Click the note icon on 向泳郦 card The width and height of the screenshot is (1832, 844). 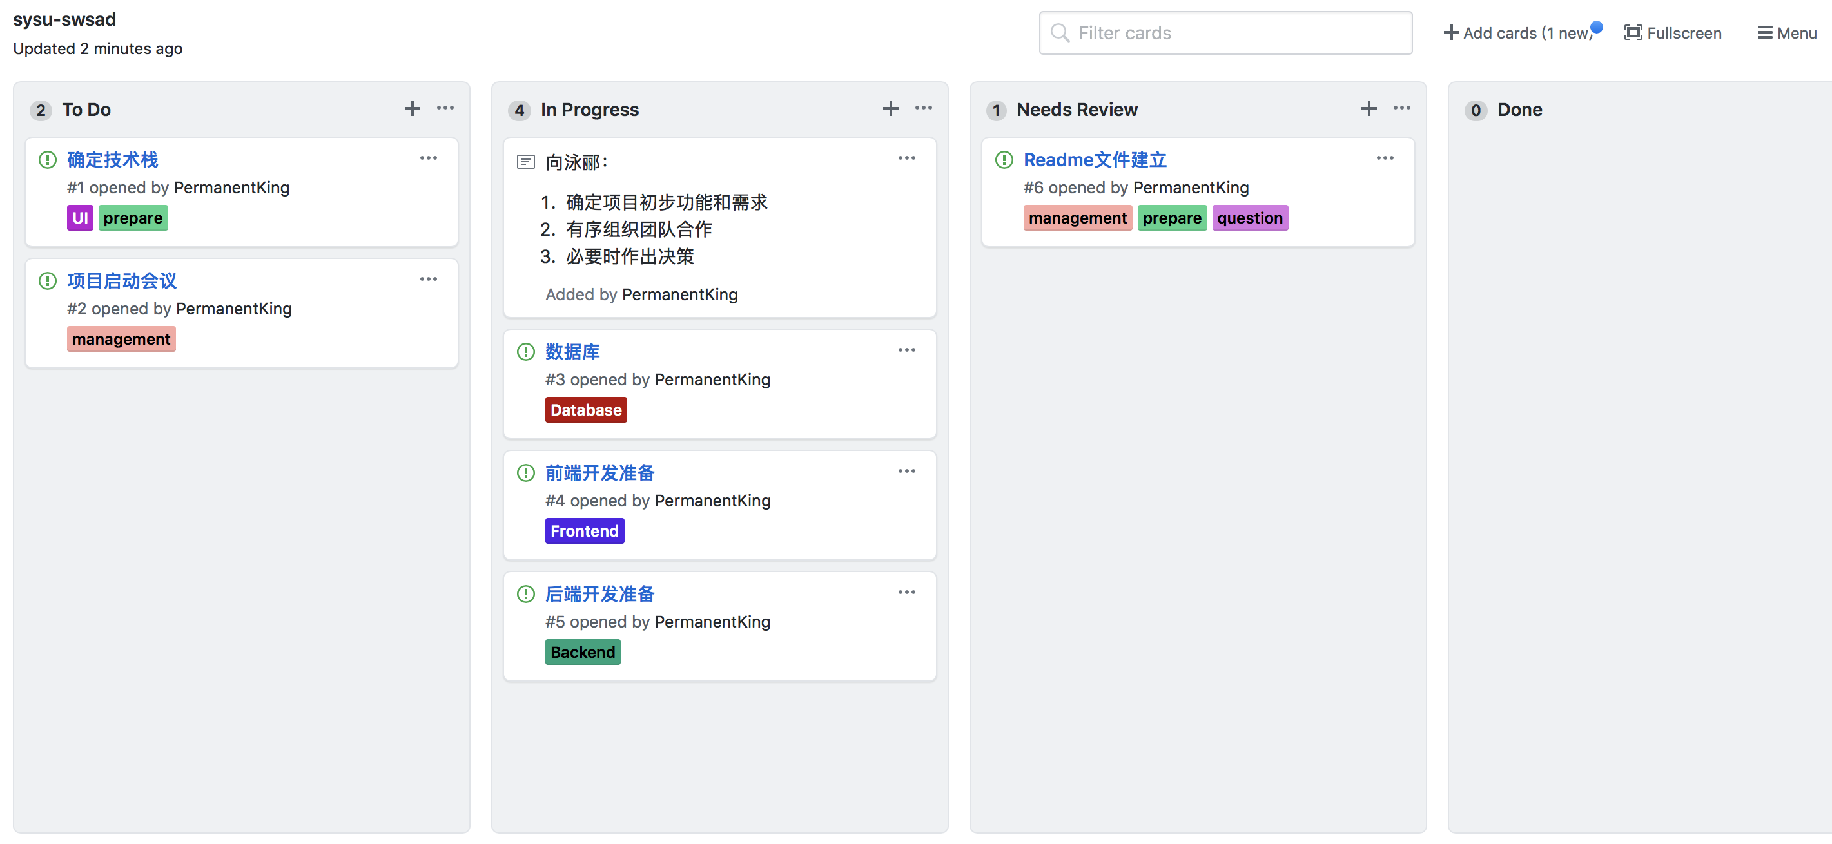[x=525, y=162]
